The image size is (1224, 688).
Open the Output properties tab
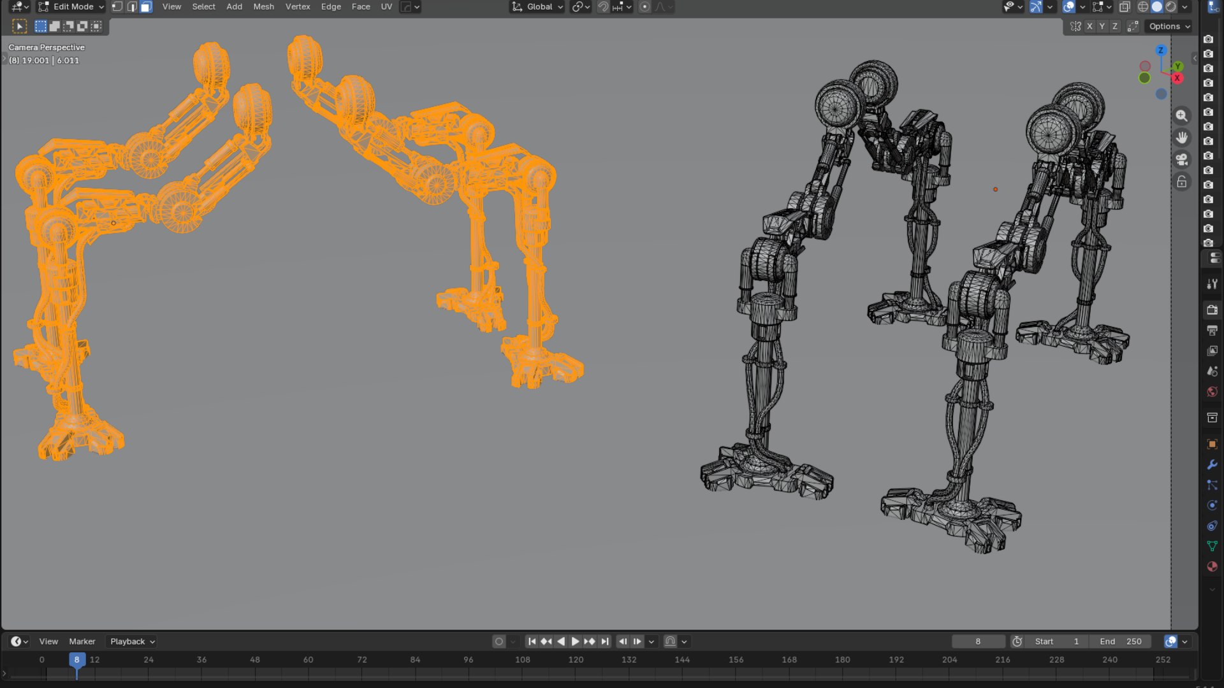(1212, 331)
